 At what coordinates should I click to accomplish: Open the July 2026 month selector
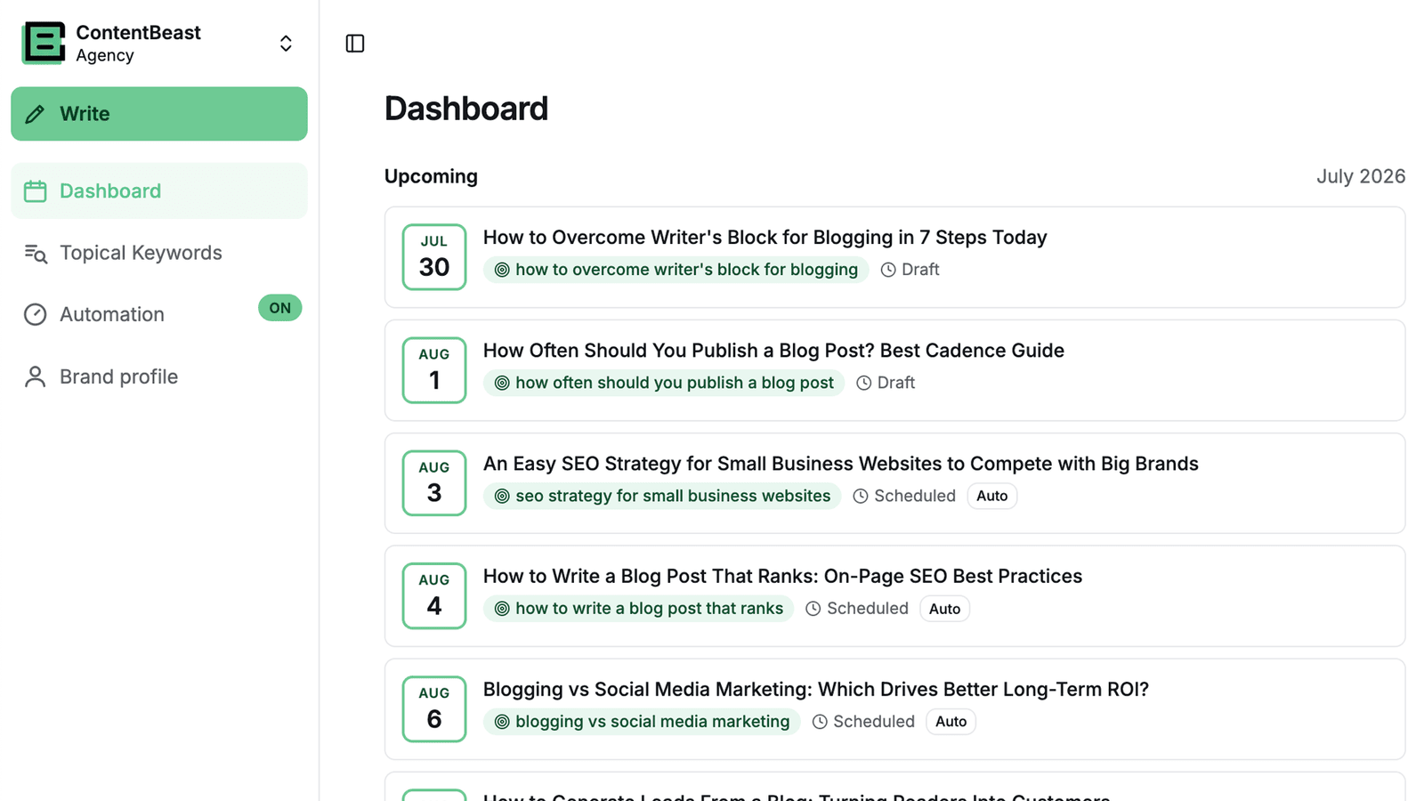pyautogui.click(x=1361, y=176)
